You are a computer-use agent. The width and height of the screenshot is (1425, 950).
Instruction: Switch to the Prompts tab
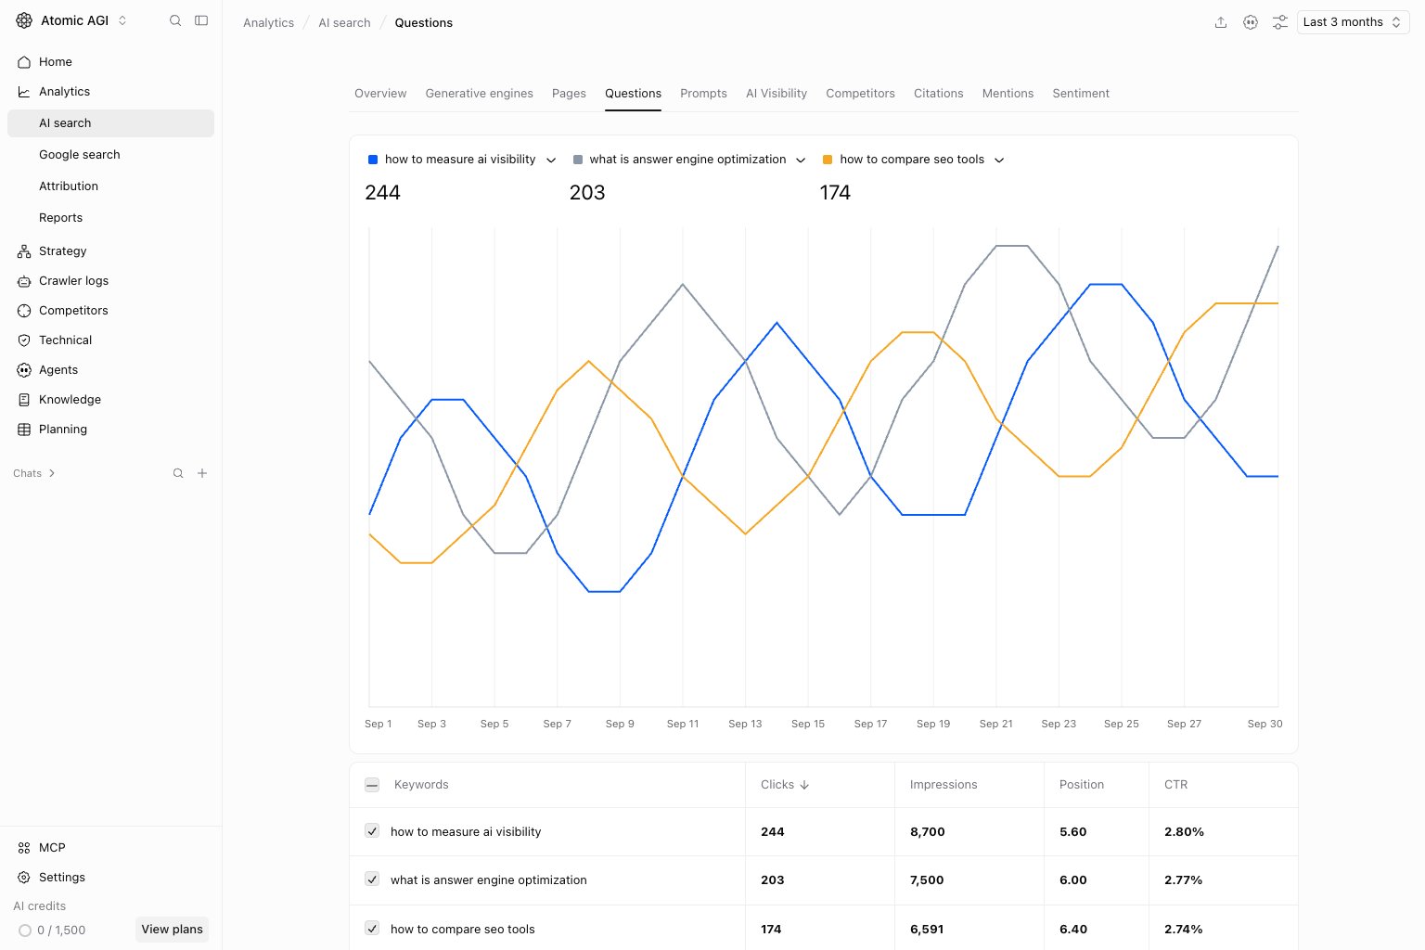tap(703, 94)
